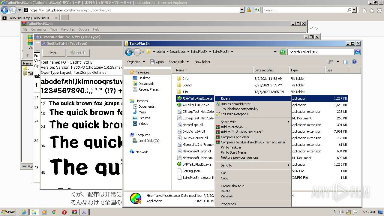Choose Properties in the context menu
Screen dimensions: 384x216
(x=253, y=204)
